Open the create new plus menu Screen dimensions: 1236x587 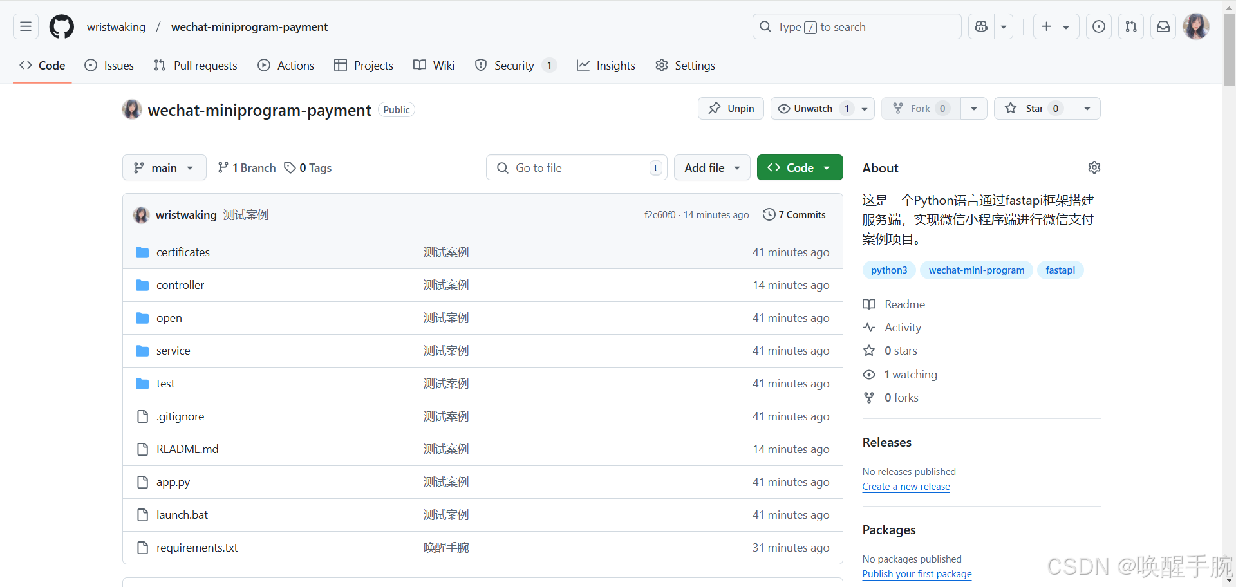(1056, 26)
